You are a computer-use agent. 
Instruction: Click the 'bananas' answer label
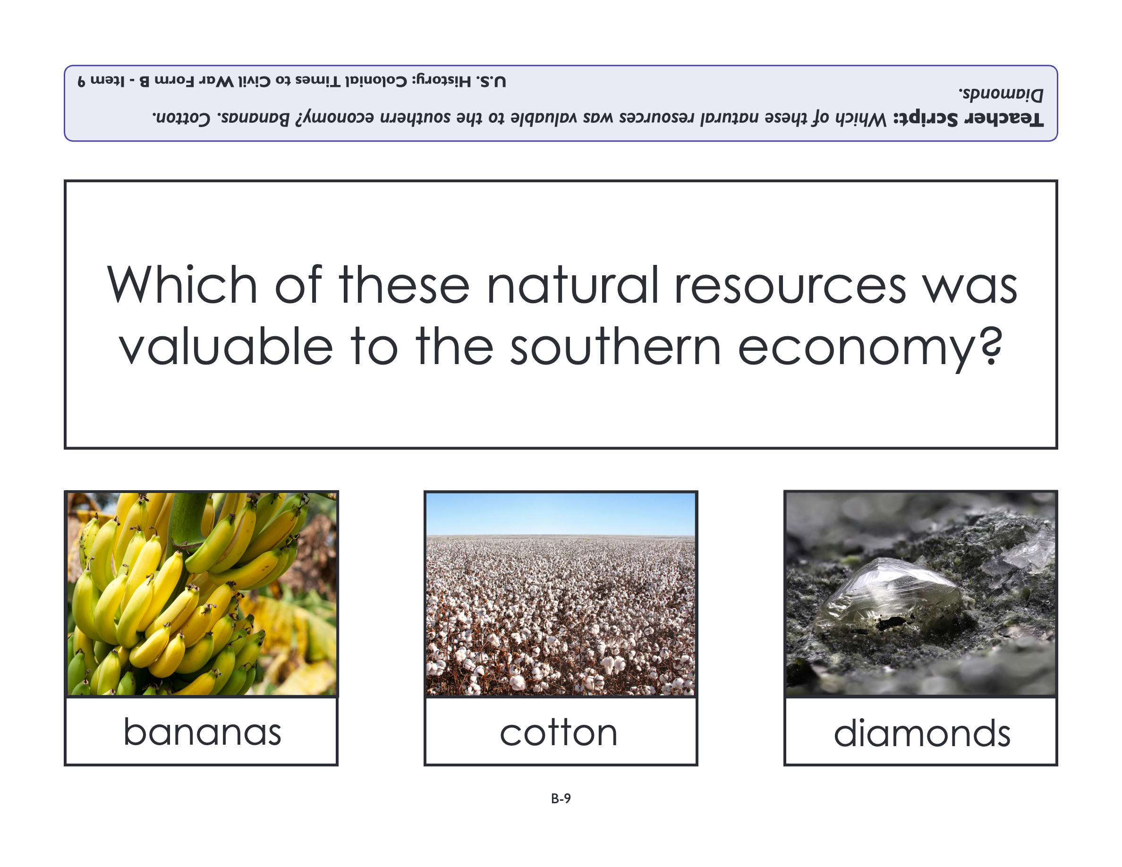point(202,732)
